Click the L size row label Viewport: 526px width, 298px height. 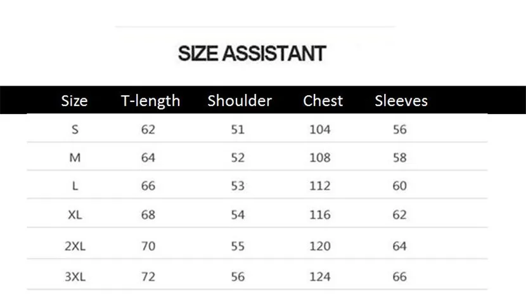coord(75,186)
